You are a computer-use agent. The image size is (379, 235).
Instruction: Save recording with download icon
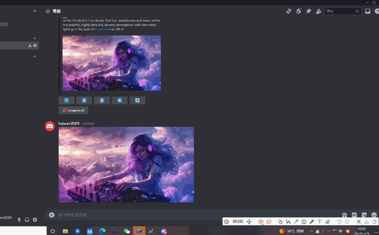367,222
